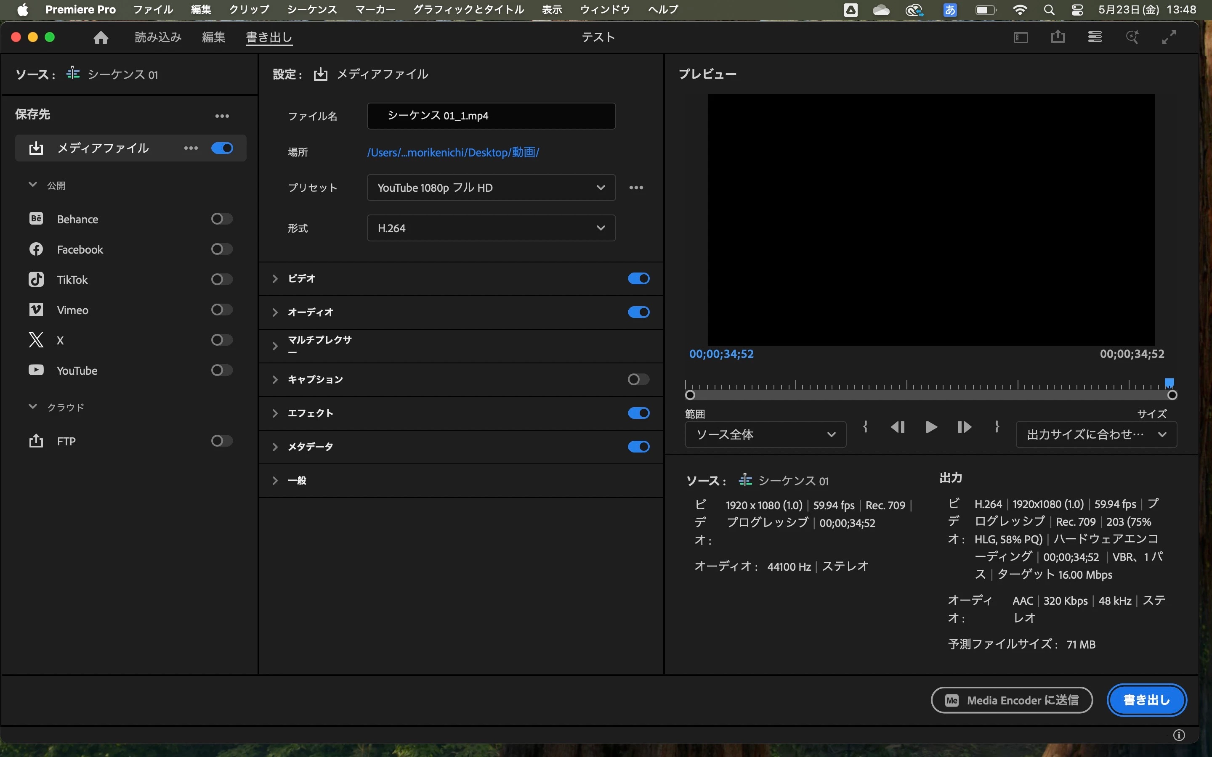This screenshot has width=1212, height=757.
Task: Open preset more options ellipsis
Action: click(x=636, y=188)
